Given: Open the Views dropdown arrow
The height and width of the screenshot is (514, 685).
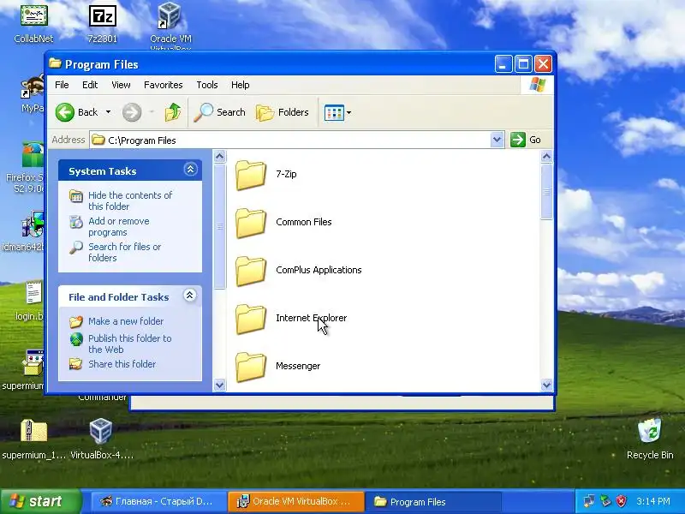Looking at the screenshot, I should click(x=349, y=112).
